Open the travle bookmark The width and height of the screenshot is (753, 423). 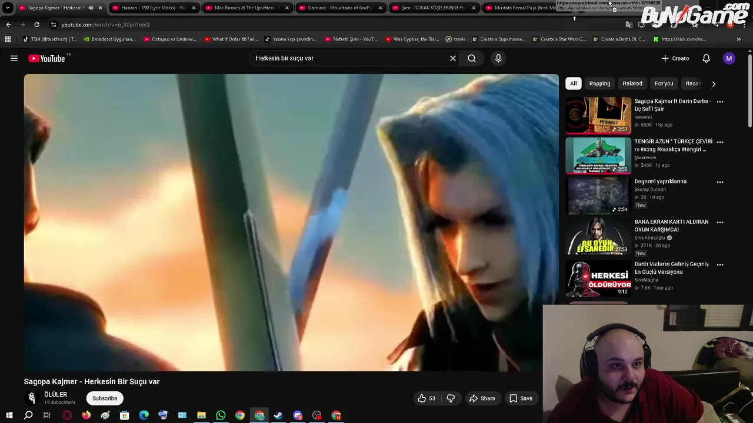coord(455,39)
